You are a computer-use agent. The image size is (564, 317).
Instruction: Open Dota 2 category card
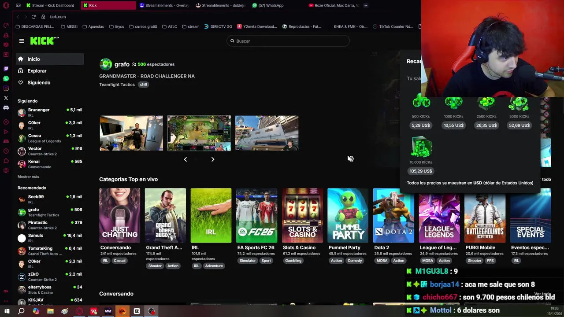click(x=393, y=216)
